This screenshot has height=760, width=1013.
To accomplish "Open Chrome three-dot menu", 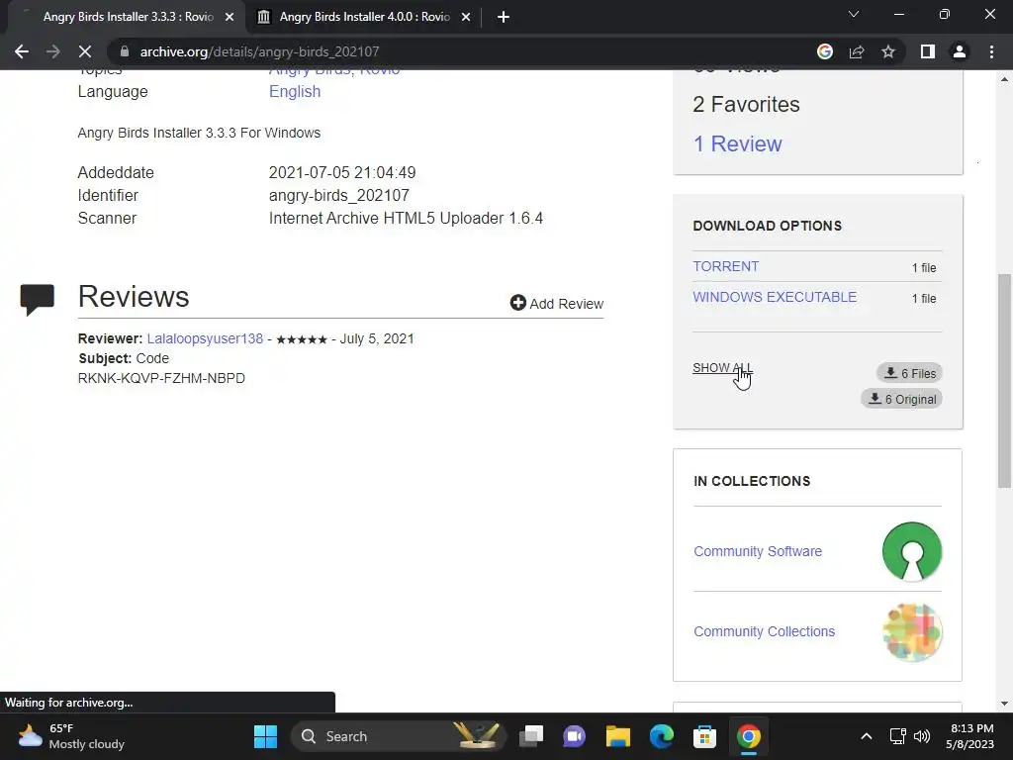I will (991, 51).
